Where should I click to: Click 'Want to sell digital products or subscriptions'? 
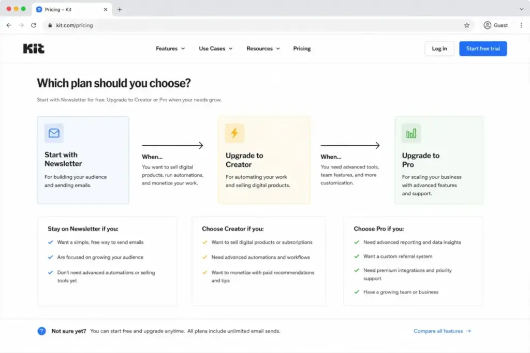pos(261,242)
